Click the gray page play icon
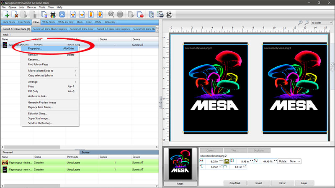 (131, 14)
